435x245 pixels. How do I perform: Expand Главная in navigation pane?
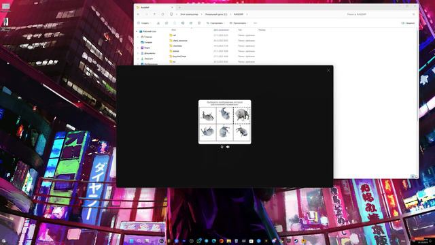pyautogui.click(x=138, y=37)
